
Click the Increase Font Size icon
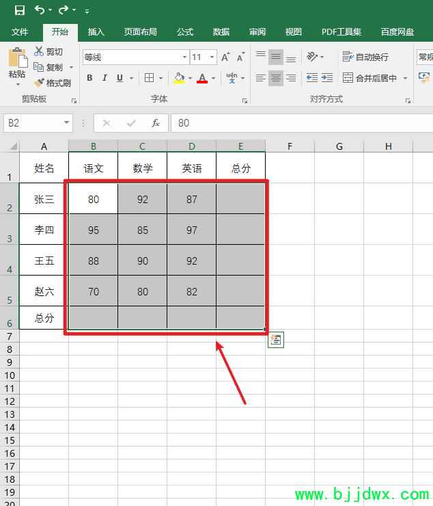tap(225, 57)
